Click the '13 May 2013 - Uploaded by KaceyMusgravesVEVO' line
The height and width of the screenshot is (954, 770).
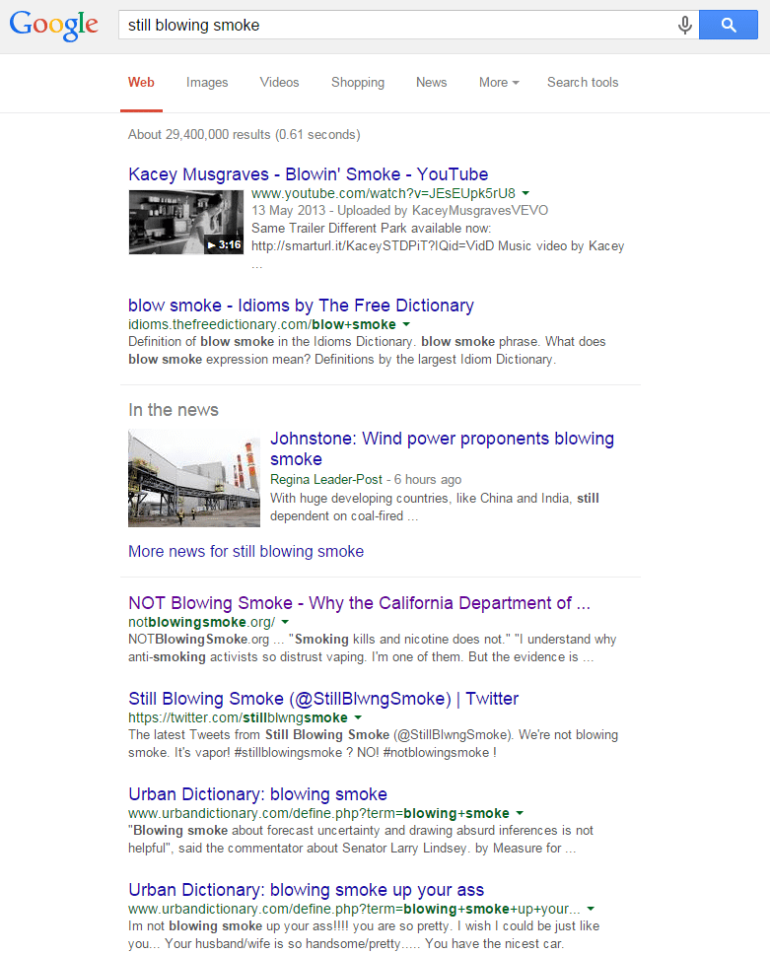point(400,211)
